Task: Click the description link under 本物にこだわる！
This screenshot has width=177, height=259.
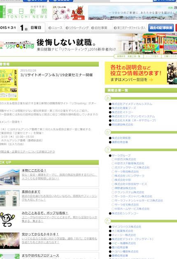Action: point(59,176)
